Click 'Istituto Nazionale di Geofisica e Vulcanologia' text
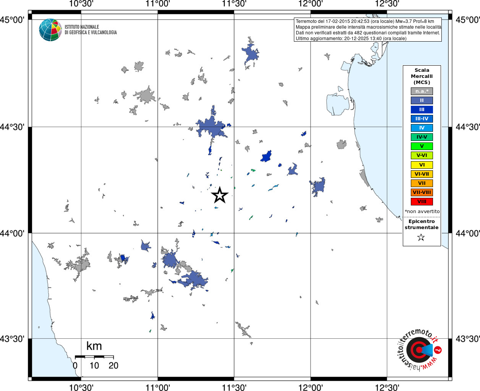The height and width of the screenshot is (391, 480). pos(91,30)
